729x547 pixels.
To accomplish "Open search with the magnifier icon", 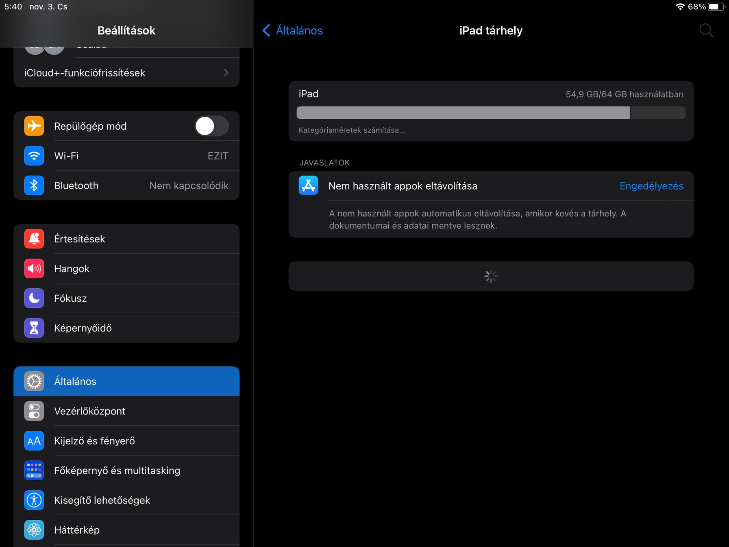I will (706, 31).
